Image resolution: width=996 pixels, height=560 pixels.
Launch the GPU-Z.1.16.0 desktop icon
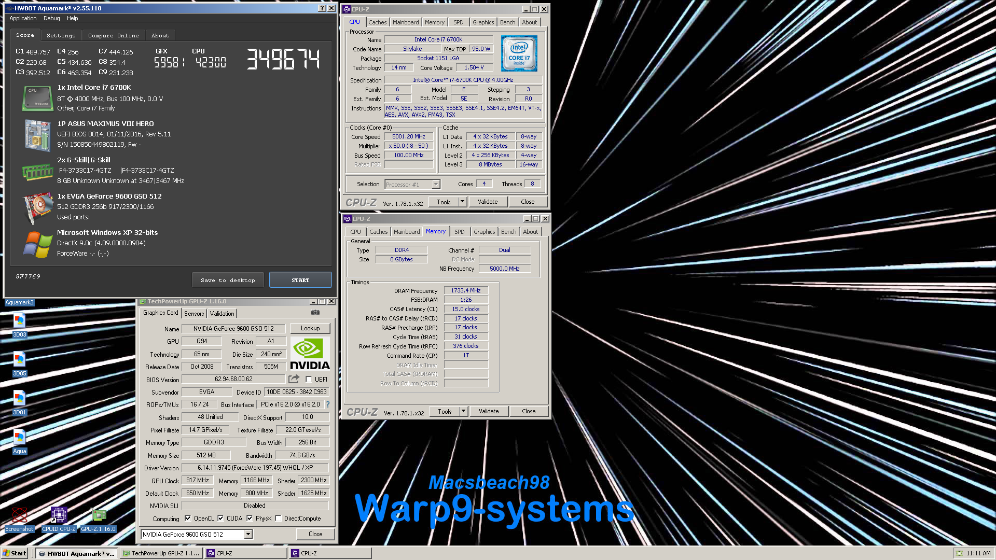99,520
